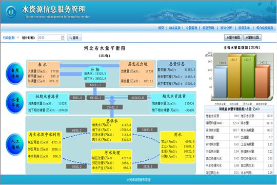Click the 城区再生 row in 再生水 box
Viewport: 277px width, 185px height.
(x=44, y=142)
